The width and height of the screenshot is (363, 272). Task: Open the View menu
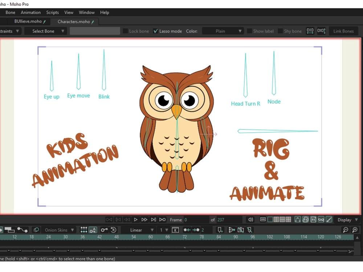tap(69, 12)
